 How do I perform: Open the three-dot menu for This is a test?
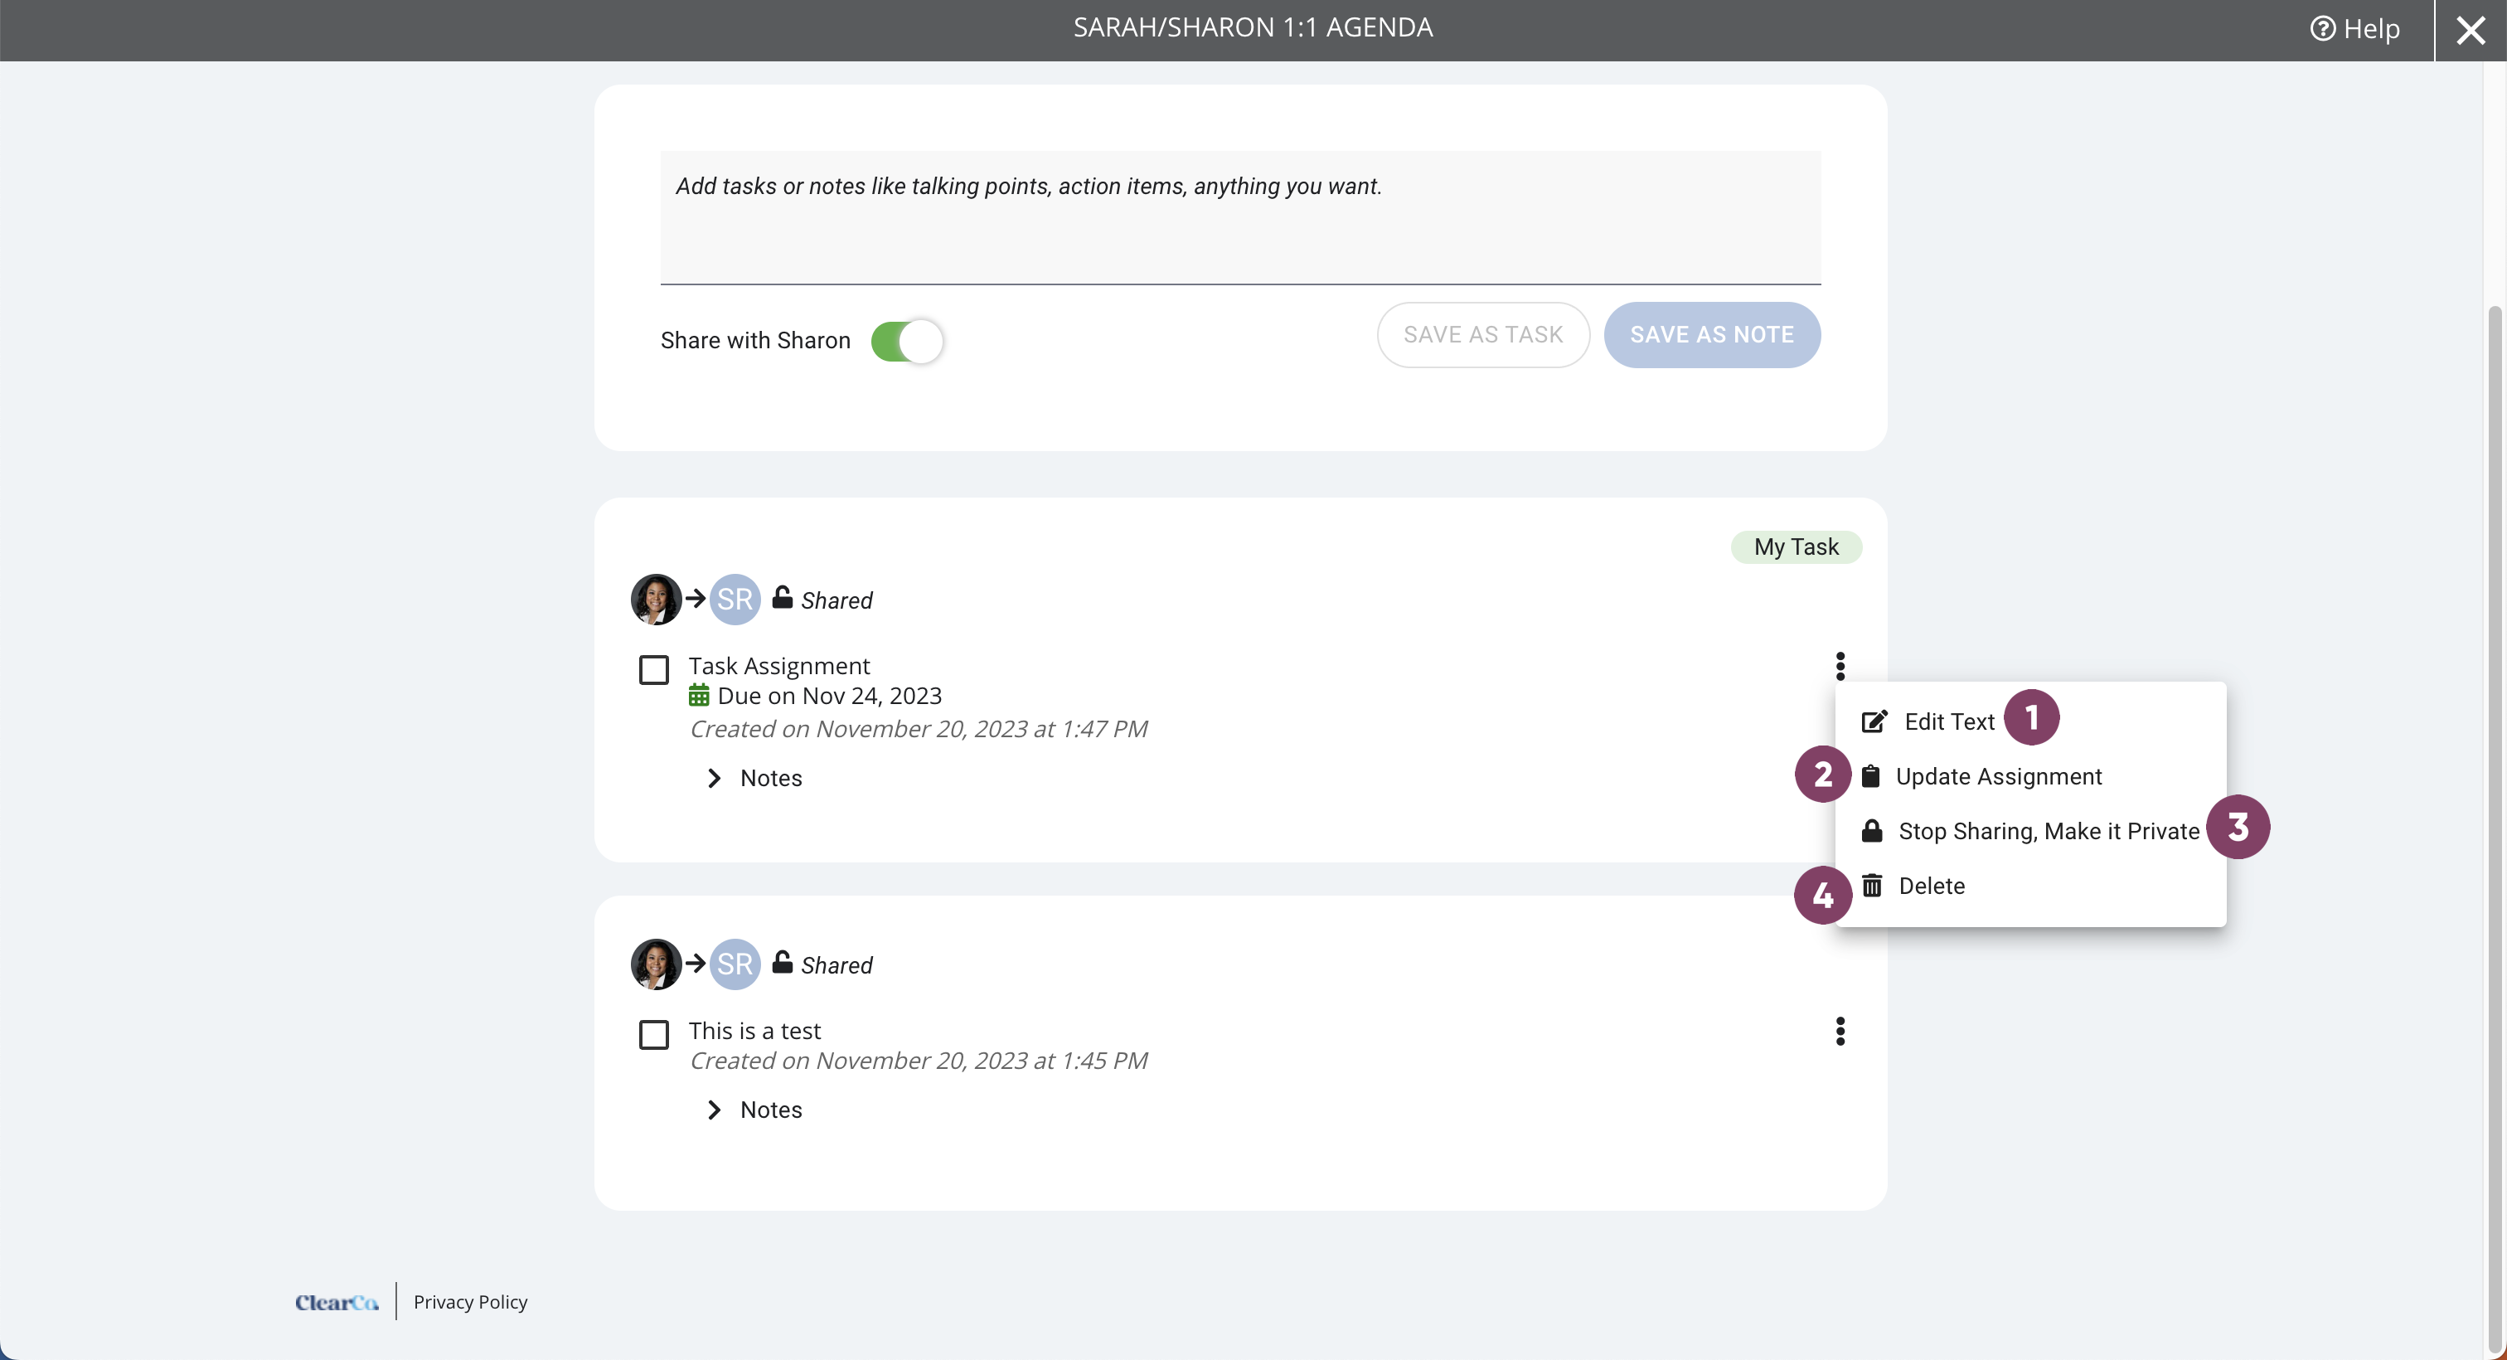[x=1840, y=1031]
